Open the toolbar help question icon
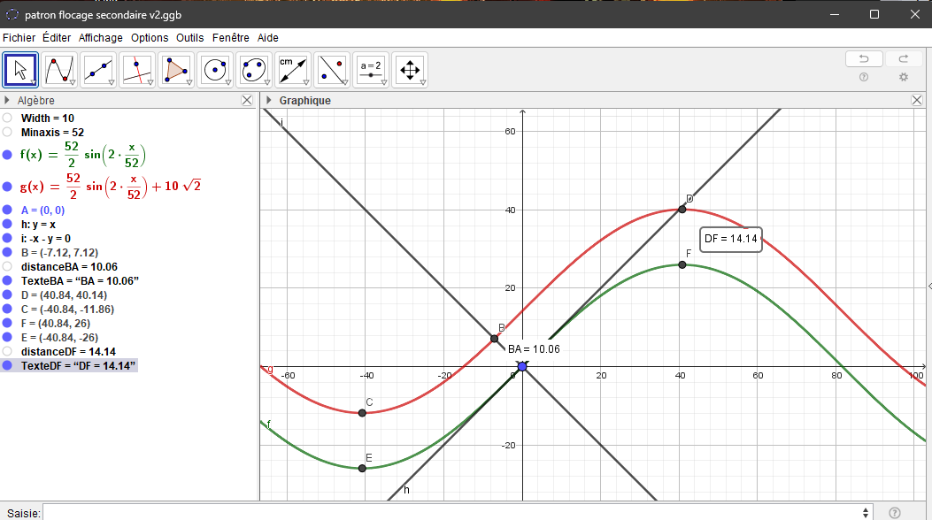The width and height of the screenshot is (932, 520). [x=864, y=77]
